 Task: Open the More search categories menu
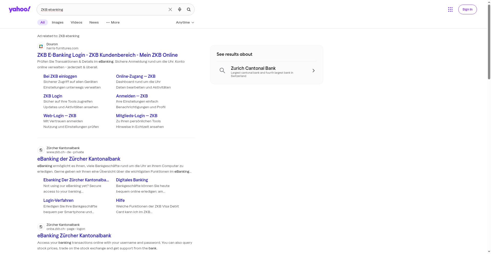click(x=113, y=23)
